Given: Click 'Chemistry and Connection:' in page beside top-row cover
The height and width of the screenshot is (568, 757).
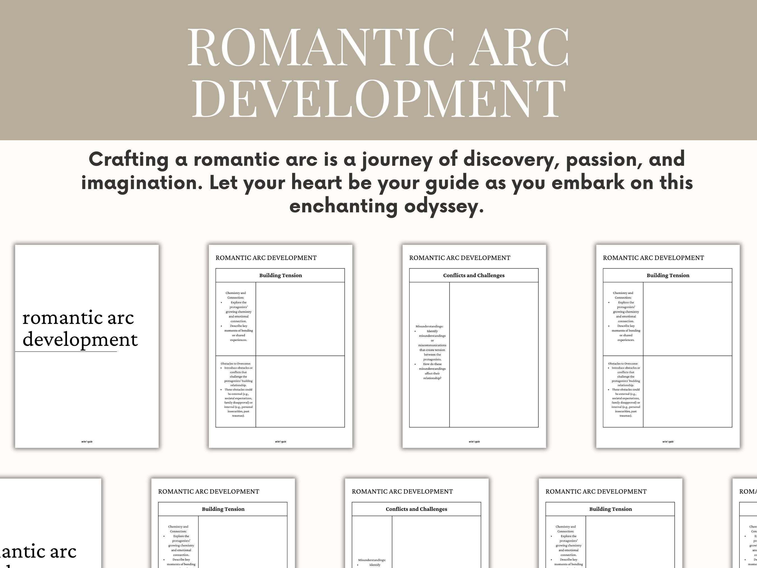Looking at the screenshot, I should point(236,295).
